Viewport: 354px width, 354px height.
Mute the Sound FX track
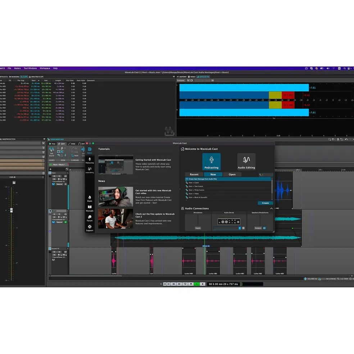(54, 252)
